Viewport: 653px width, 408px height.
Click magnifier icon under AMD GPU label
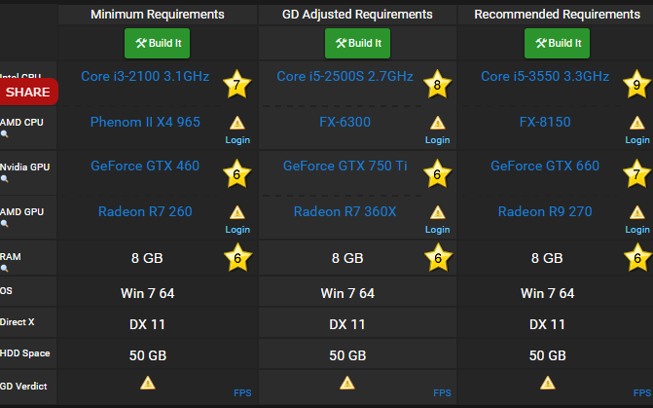click(4, 224)
